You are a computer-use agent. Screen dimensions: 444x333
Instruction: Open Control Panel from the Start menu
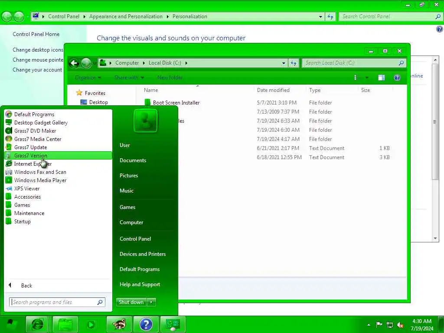click(x=135, y=239)
